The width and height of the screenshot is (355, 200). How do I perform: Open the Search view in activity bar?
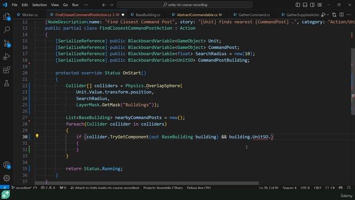click(7, 29)
